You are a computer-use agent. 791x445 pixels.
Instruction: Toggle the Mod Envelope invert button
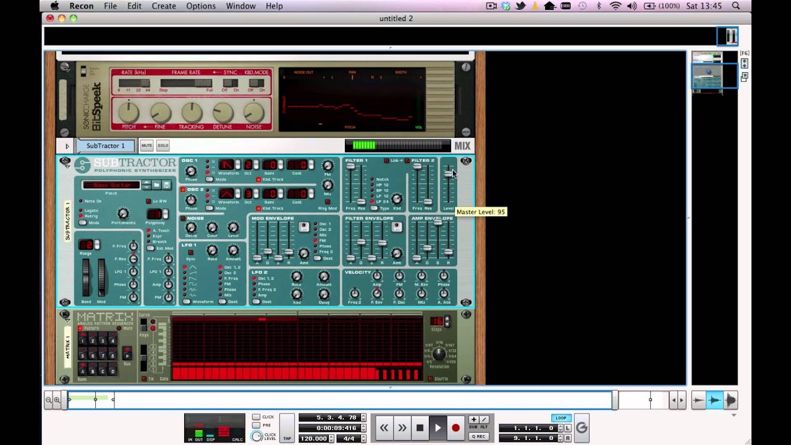303,227
